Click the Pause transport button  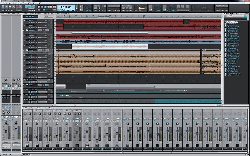[x=48, y=7]
